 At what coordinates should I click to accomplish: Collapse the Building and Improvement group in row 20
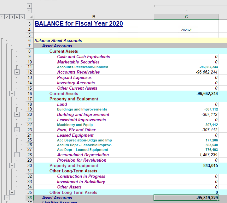(x=17, y=114)
